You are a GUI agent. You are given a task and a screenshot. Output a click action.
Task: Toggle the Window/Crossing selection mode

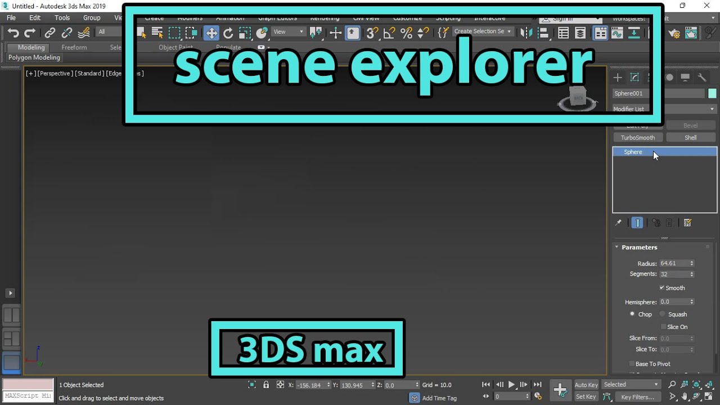coord(191,33)
